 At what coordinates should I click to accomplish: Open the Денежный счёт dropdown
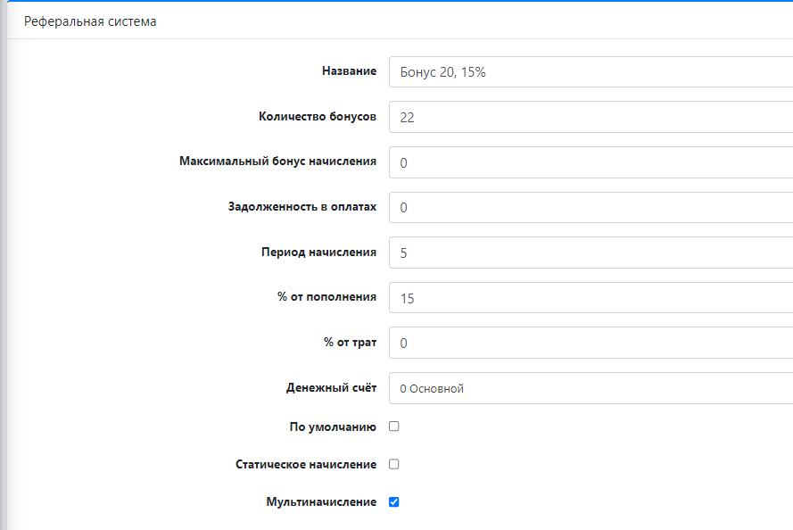[589, 388]
